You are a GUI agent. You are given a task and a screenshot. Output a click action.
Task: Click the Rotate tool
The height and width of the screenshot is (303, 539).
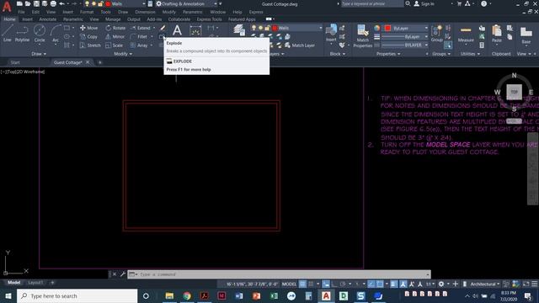(x=115, y=28)
